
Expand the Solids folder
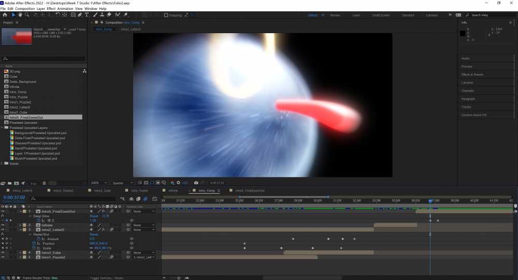[x=2, y=164]
